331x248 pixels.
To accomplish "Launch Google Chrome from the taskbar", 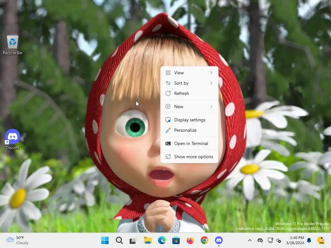I will [204, 240].
